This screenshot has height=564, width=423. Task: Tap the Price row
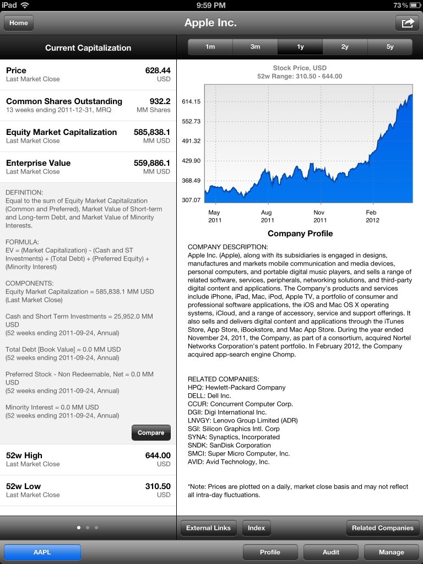(x=88, y=74)
